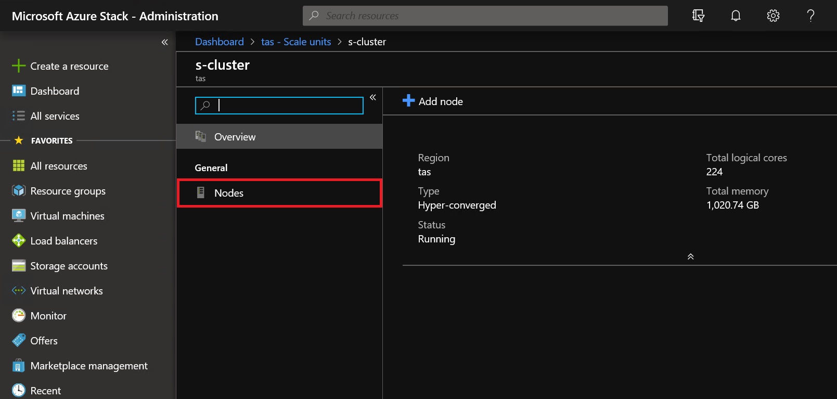837x399 pixels.
Task: Click the Virtual networks icon
Action: tap(19, 291)
